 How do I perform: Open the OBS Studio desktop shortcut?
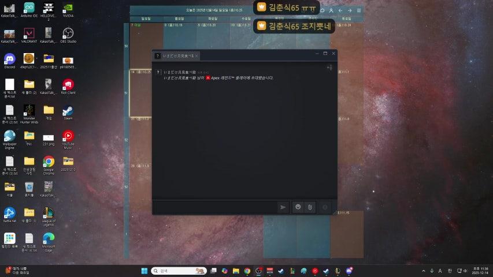(x=68, y=35)
